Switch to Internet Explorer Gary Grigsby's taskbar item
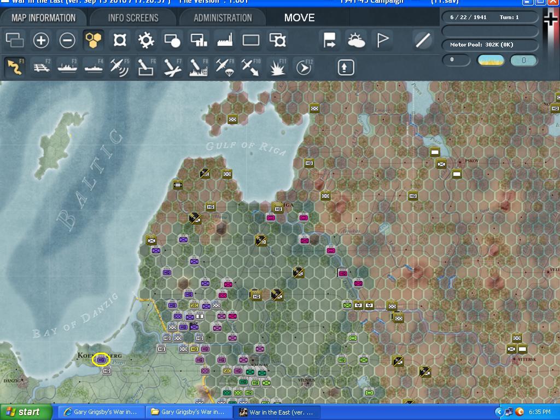 click(x=101, y=412)
